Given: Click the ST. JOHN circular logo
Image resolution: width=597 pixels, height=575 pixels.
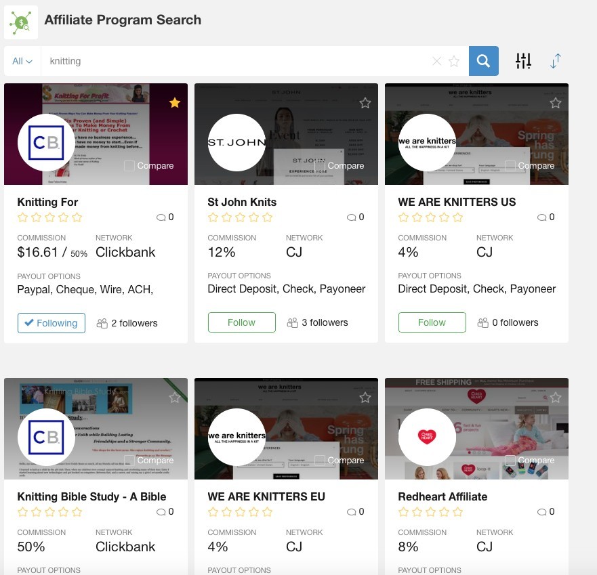Looking at the screenshot, I should tap(236, 142).
